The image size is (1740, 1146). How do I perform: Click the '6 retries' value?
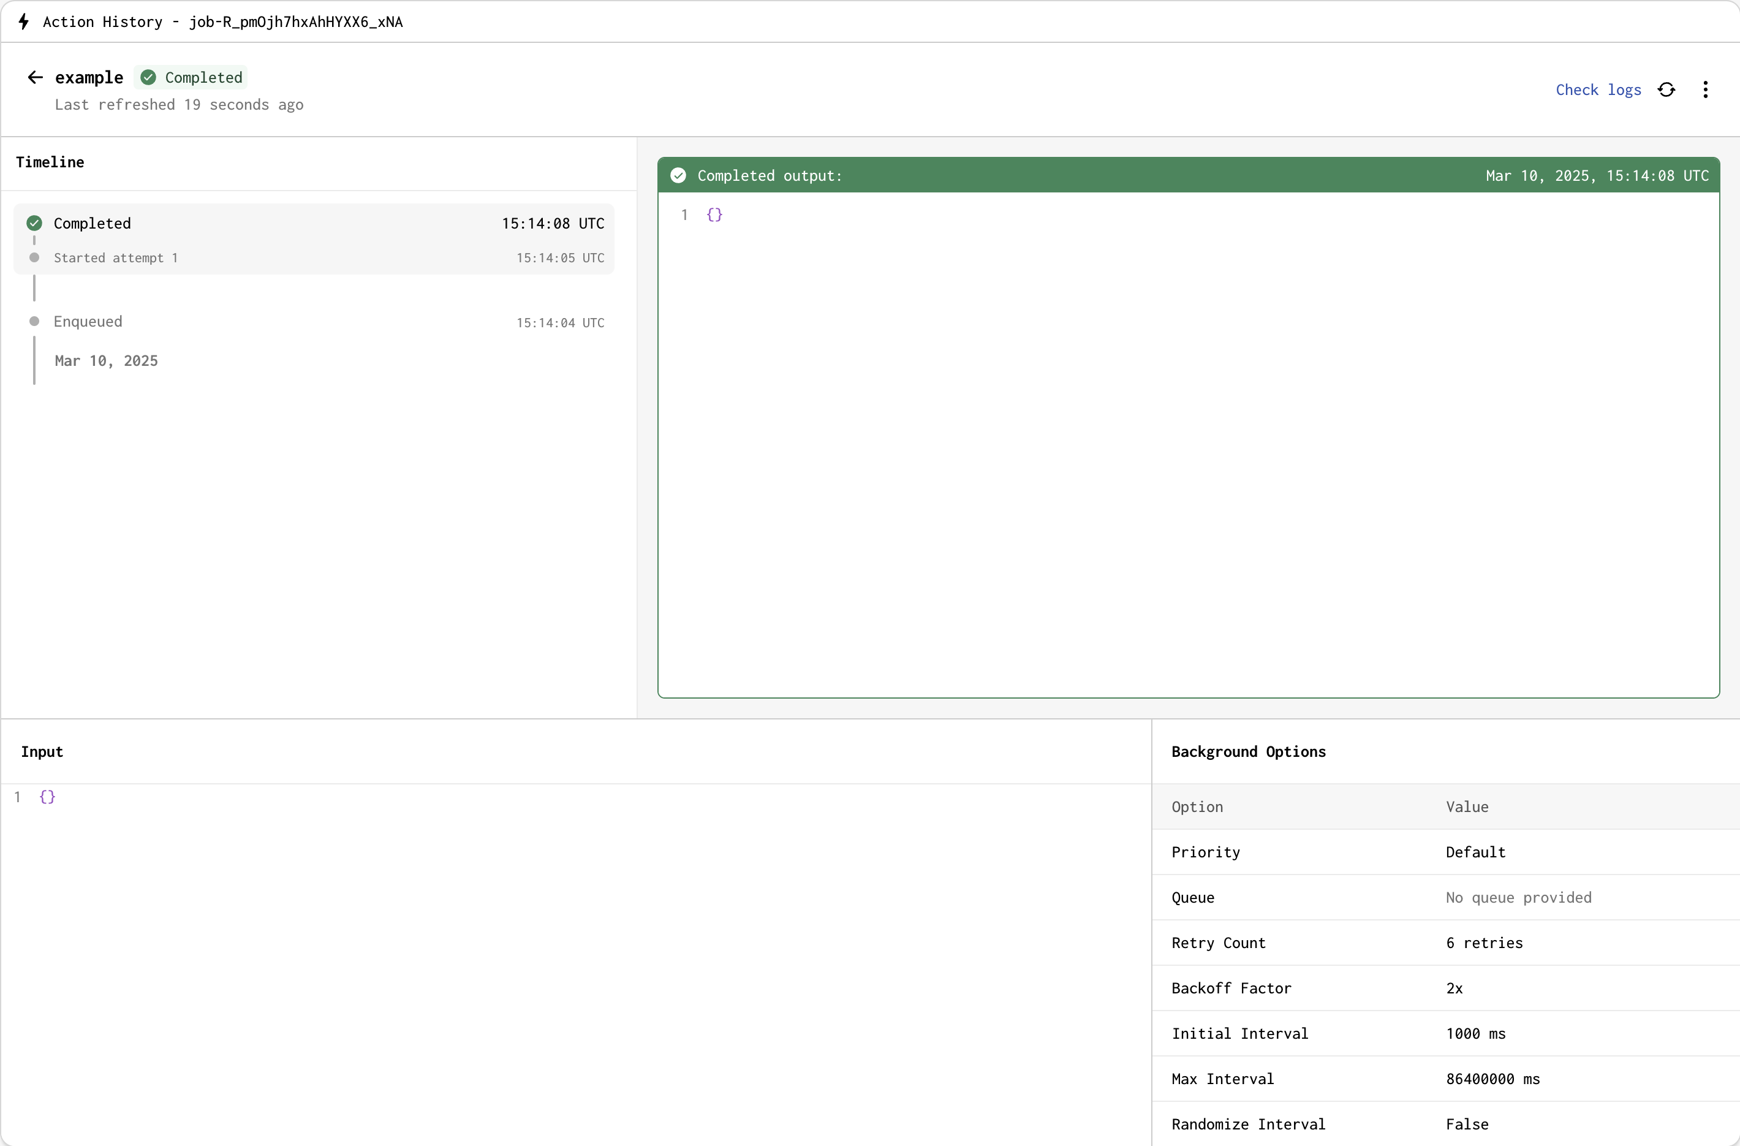(x=1484, y=943)
